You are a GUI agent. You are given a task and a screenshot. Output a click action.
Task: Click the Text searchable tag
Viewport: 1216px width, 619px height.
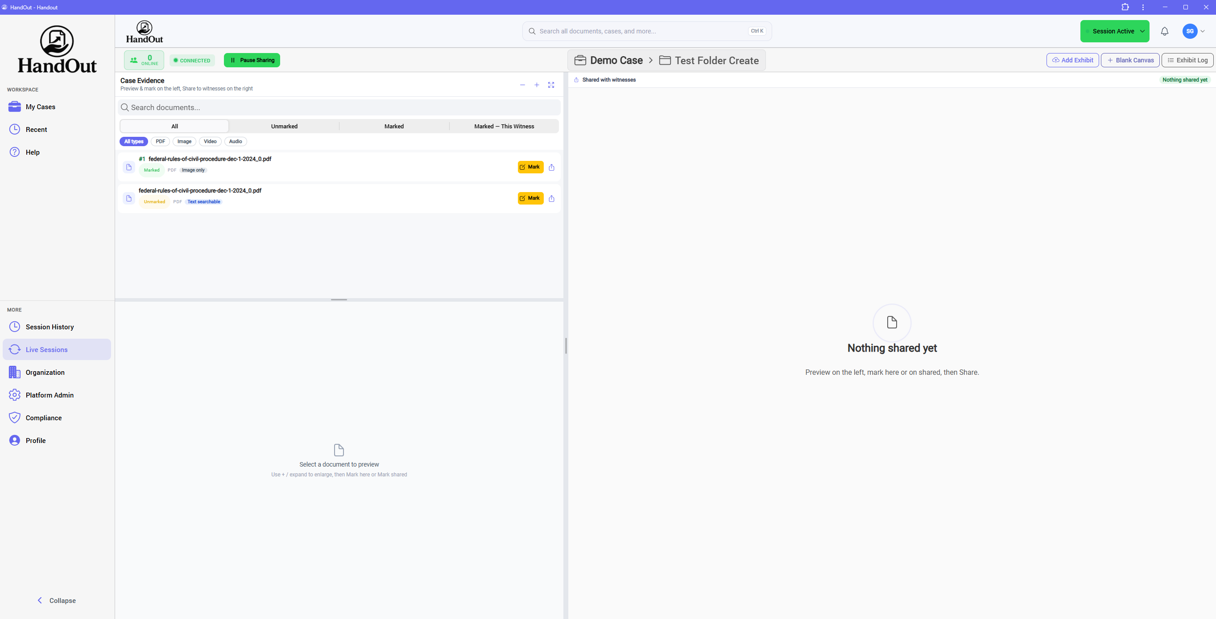coord(203,202)
